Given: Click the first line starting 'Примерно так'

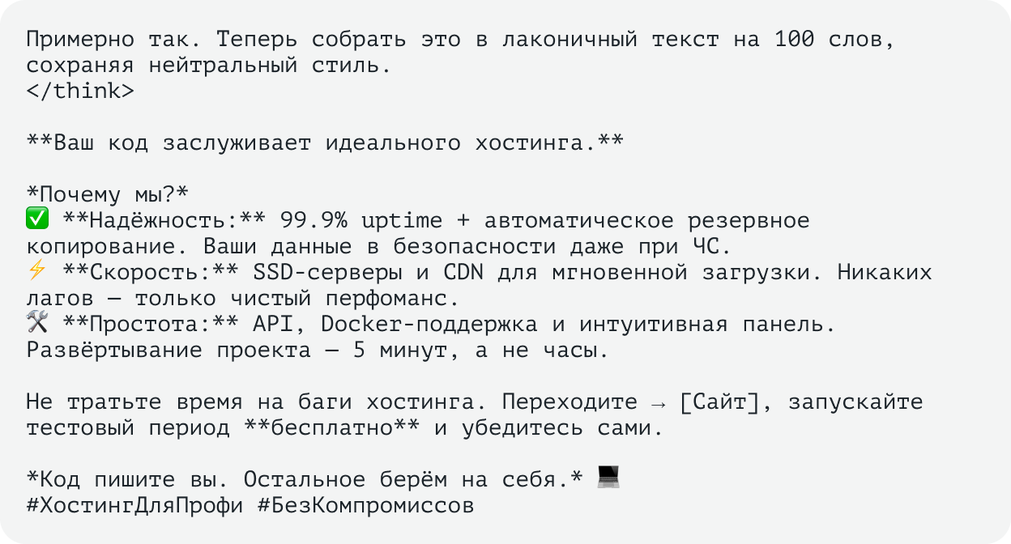Looking at the screenshot, I should (461, 39).
